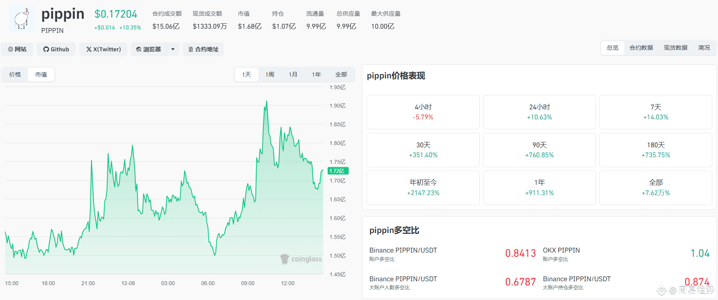Viewport: 718px width, 300px height.
Task: Select the 价格 chart toggle
Action: pos(15,75)
